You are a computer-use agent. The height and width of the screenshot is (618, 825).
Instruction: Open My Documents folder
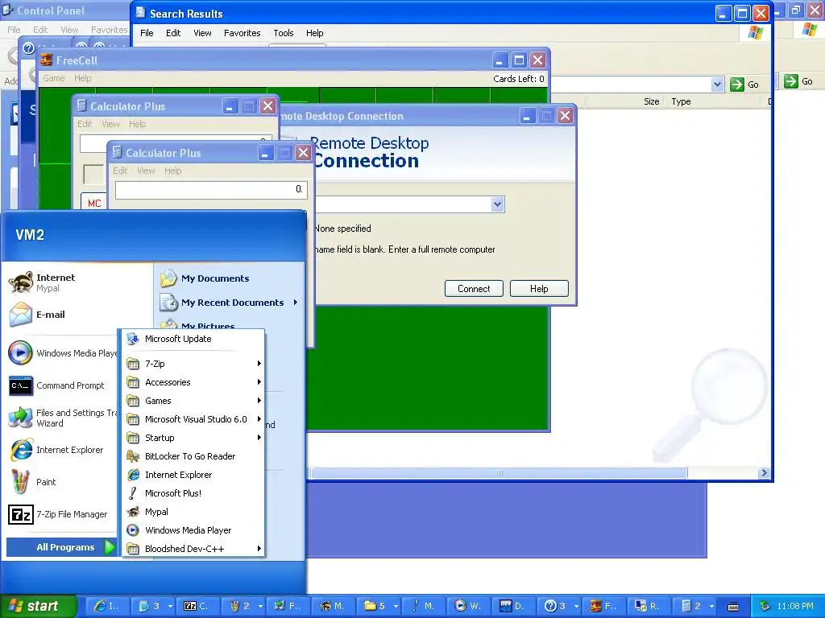(x=205, y=278)
